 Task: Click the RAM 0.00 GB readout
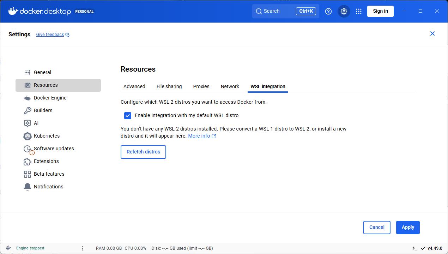coord(109,248)
